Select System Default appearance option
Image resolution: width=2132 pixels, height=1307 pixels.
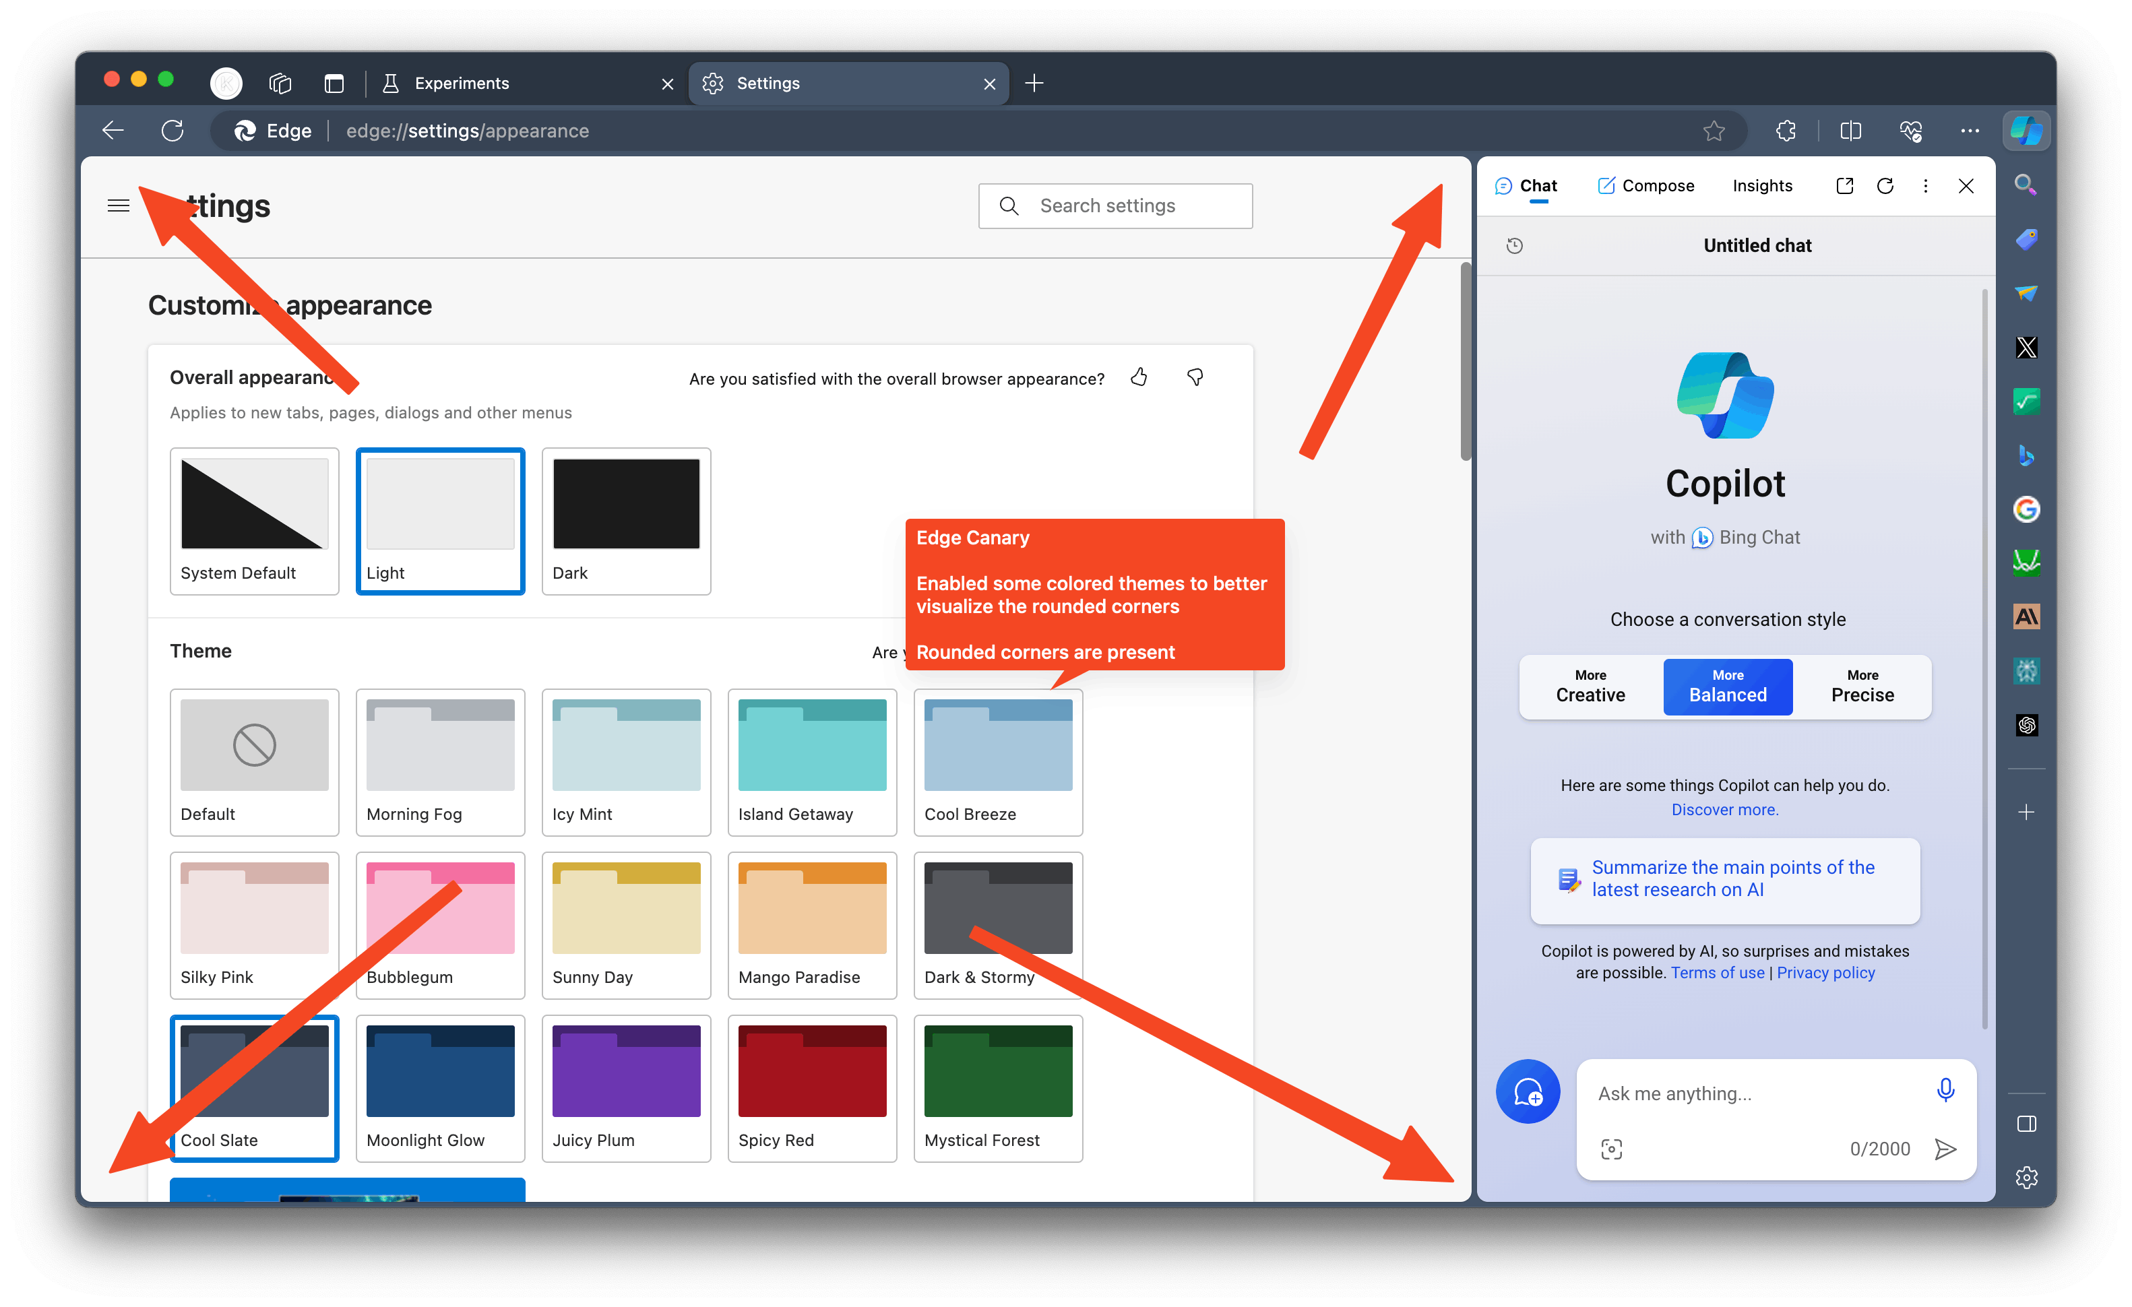pyautogui.click(x=255, y=521)
